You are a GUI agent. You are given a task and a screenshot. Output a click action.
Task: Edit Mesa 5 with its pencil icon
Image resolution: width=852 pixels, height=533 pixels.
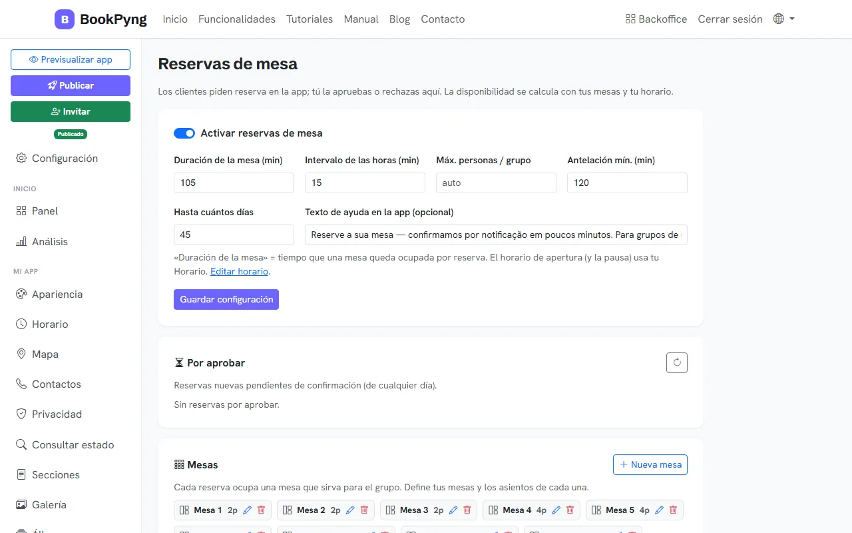click(x=660, y=510)
